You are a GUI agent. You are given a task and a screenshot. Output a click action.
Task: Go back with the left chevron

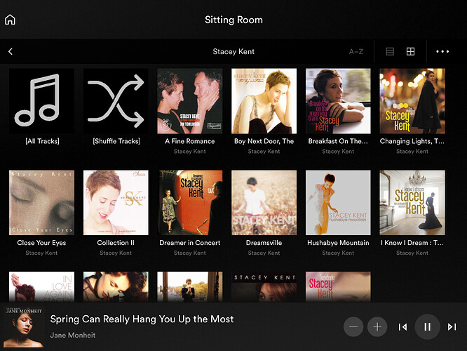(x=11, y=51)
